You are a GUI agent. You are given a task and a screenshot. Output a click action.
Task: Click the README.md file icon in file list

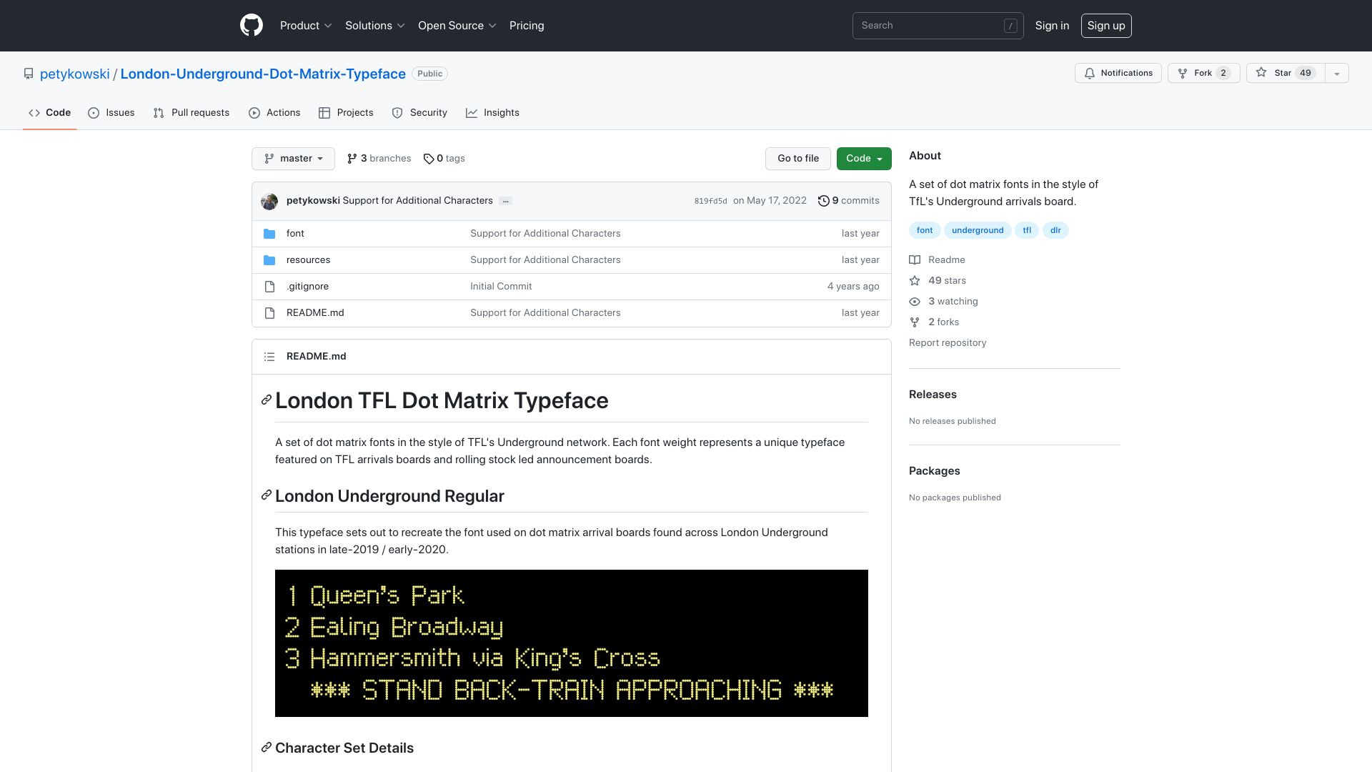269,313
